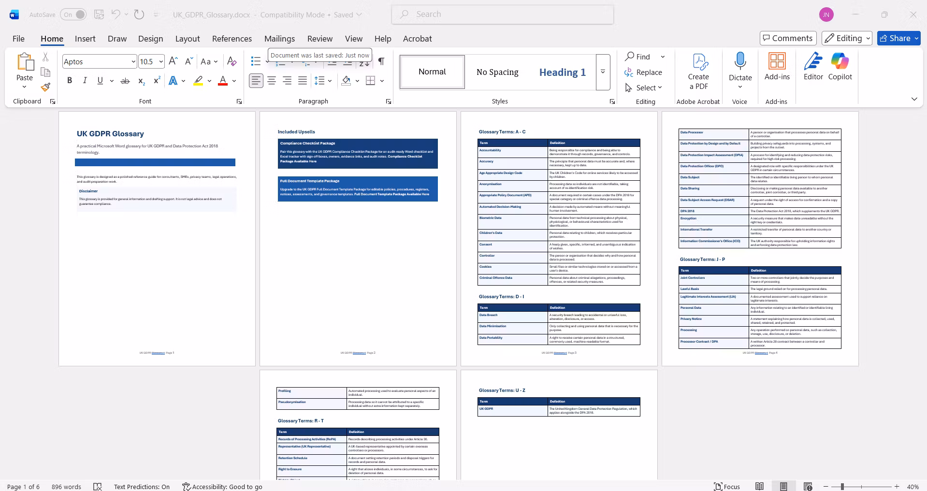Apply the red font color

(223, 81)
